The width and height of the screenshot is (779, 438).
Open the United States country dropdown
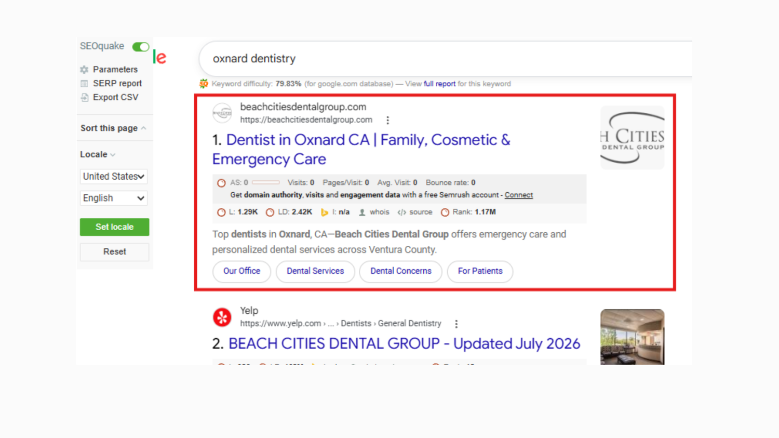[114, 177]
